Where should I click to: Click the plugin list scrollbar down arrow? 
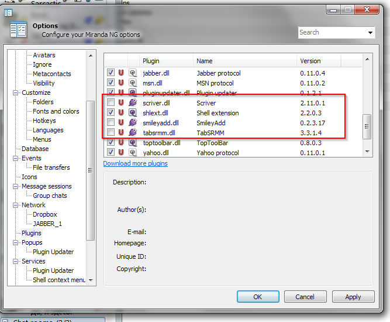[367, 152]
